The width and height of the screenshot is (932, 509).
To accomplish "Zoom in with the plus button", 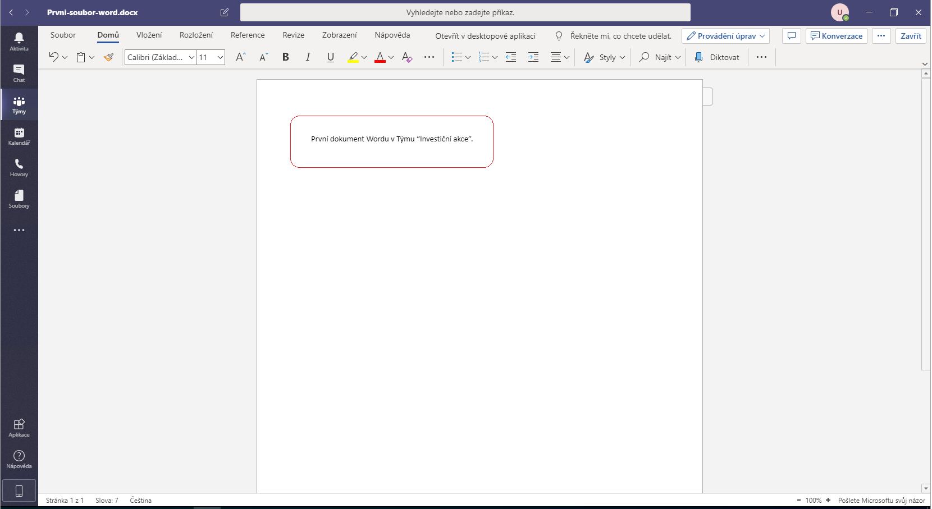I will click(828, 501).
